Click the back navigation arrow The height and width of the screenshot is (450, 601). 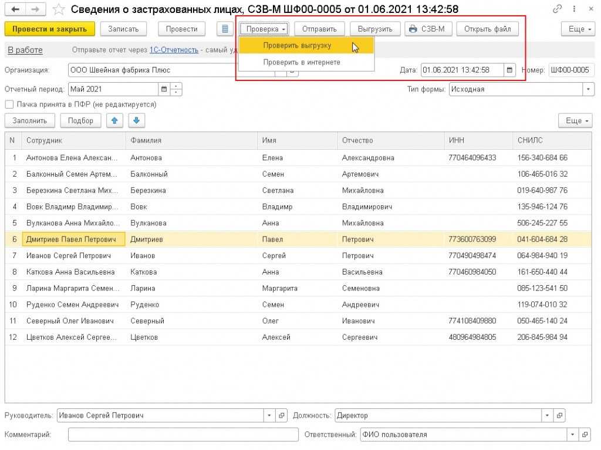click(15, 9)
